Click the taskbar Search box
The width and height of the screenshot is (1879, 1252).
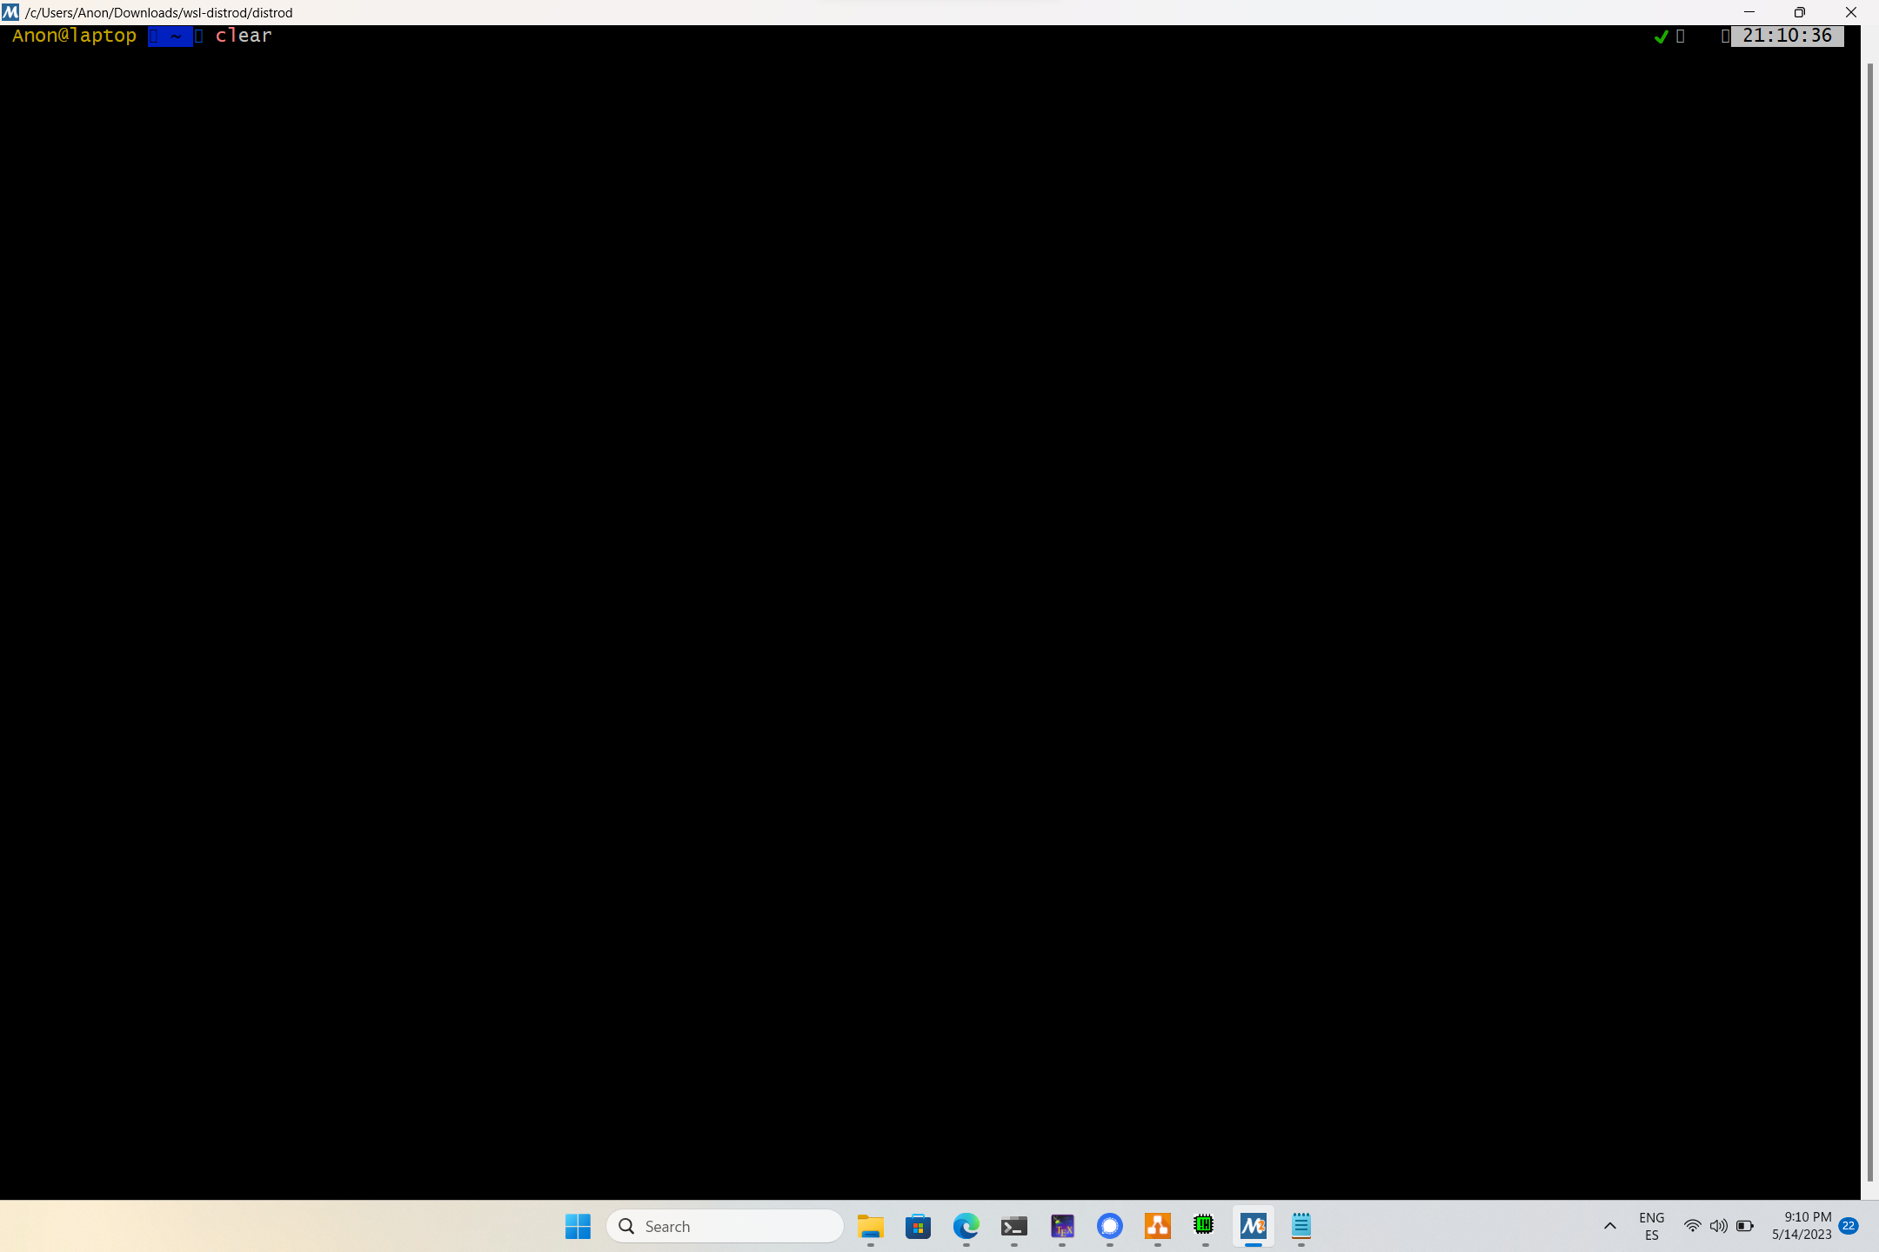coord(725,1226)
